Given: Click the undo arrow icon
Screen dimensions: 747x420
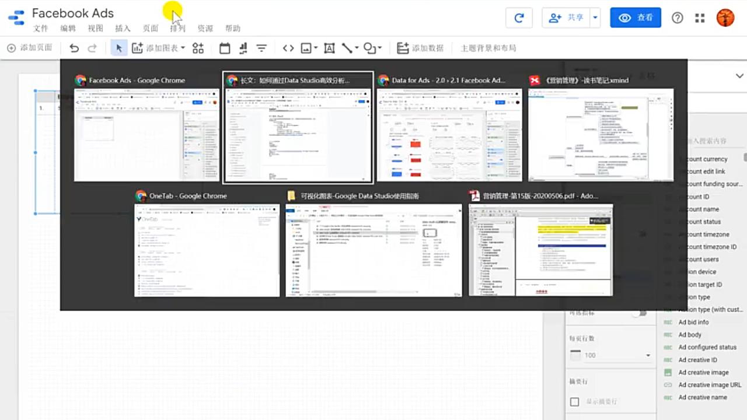Looking at the screenshot, I should coord(74,48).
